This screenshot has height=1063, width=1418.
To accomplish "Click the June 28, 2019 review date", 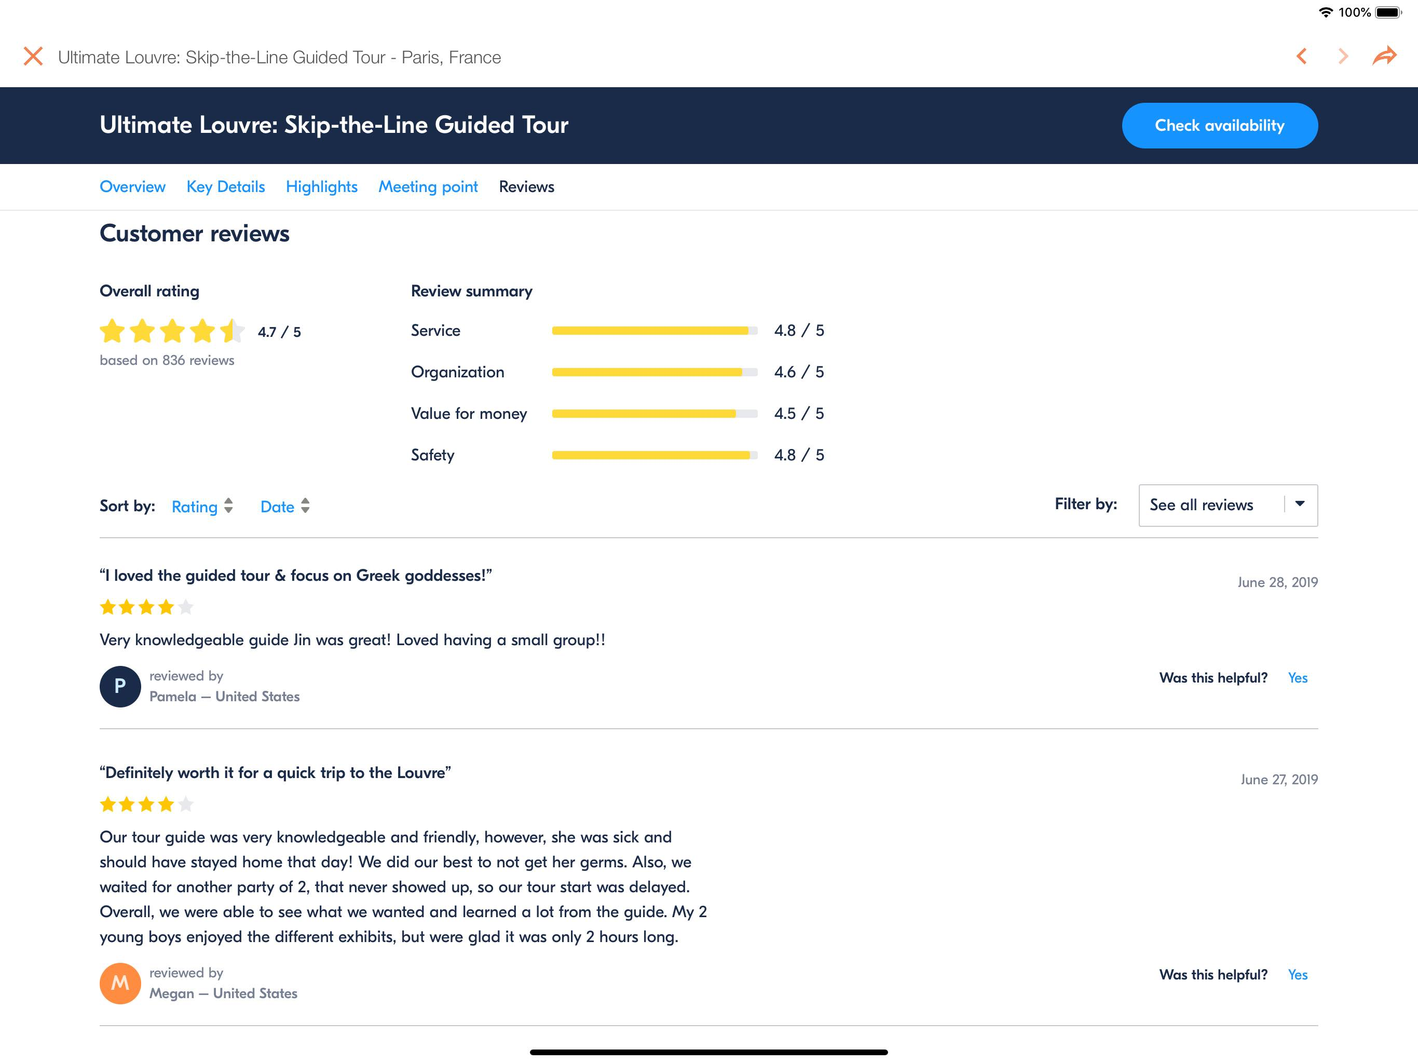I will (1278, 582).
